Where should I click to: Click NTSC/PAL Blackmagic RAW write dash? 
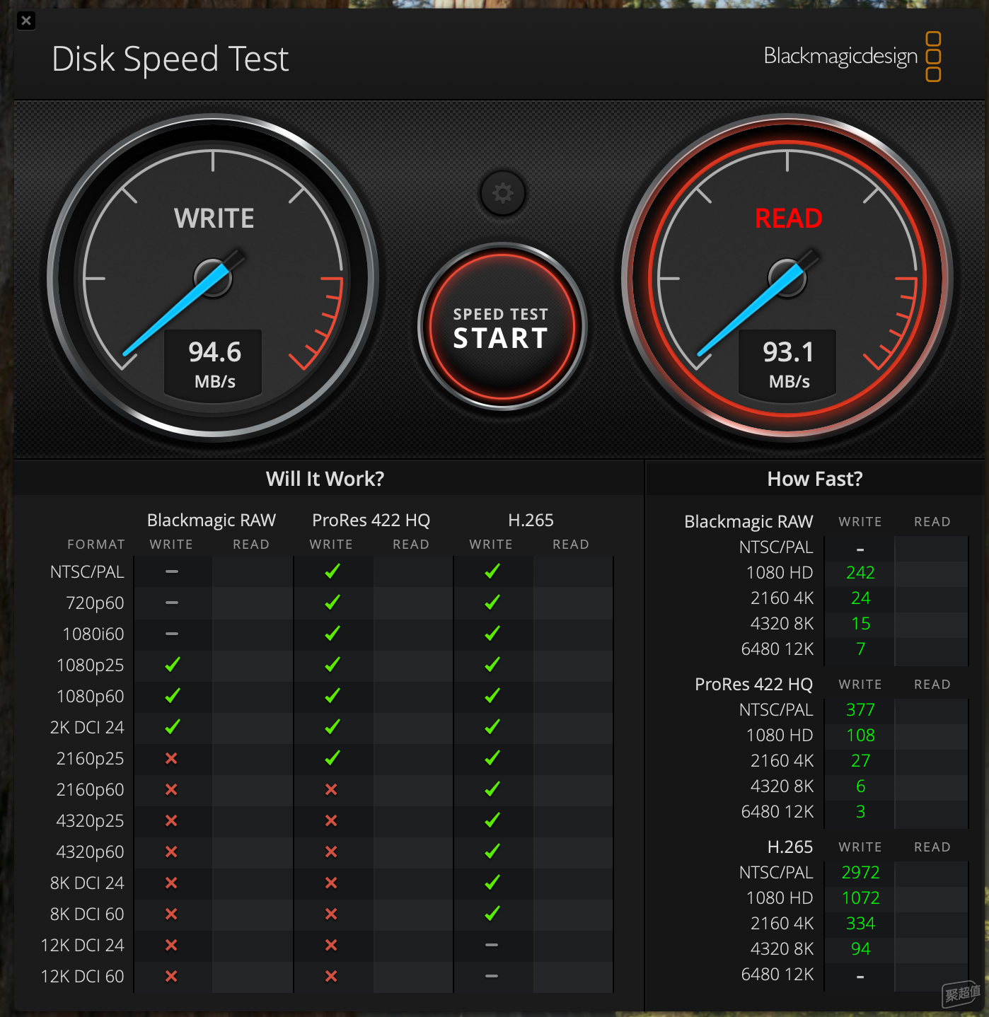pos(171,571)
